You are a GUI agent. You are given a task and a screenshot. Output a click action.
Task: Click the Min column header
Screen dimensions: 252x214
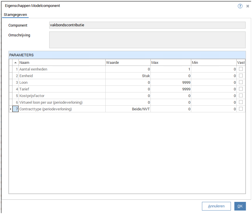click(214, 63)
